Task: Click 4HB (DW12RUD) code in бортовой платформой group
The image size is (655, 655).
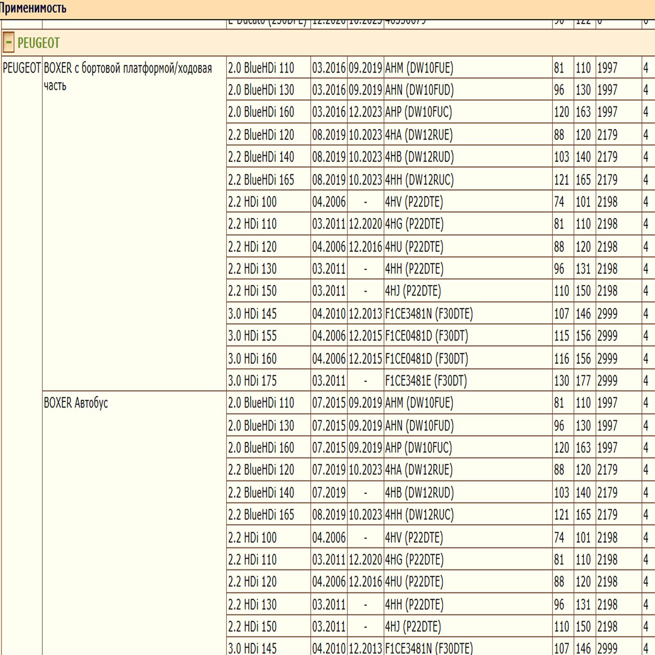Action: [x=419, y=157]
